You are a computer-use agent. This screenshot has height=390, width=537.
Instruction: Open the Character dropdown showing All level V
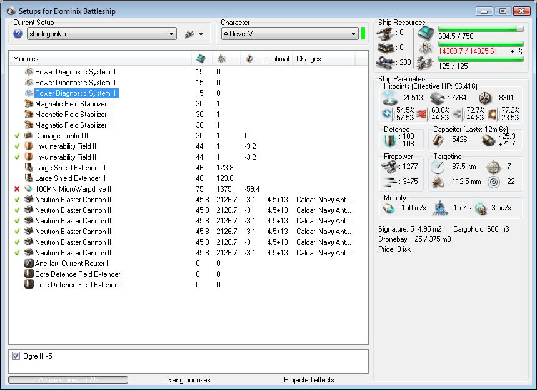[289, 34]
